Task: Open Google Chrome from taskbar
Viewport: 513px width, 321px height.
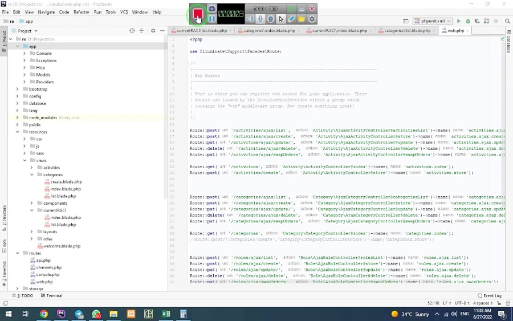Action: click(44, 314)
